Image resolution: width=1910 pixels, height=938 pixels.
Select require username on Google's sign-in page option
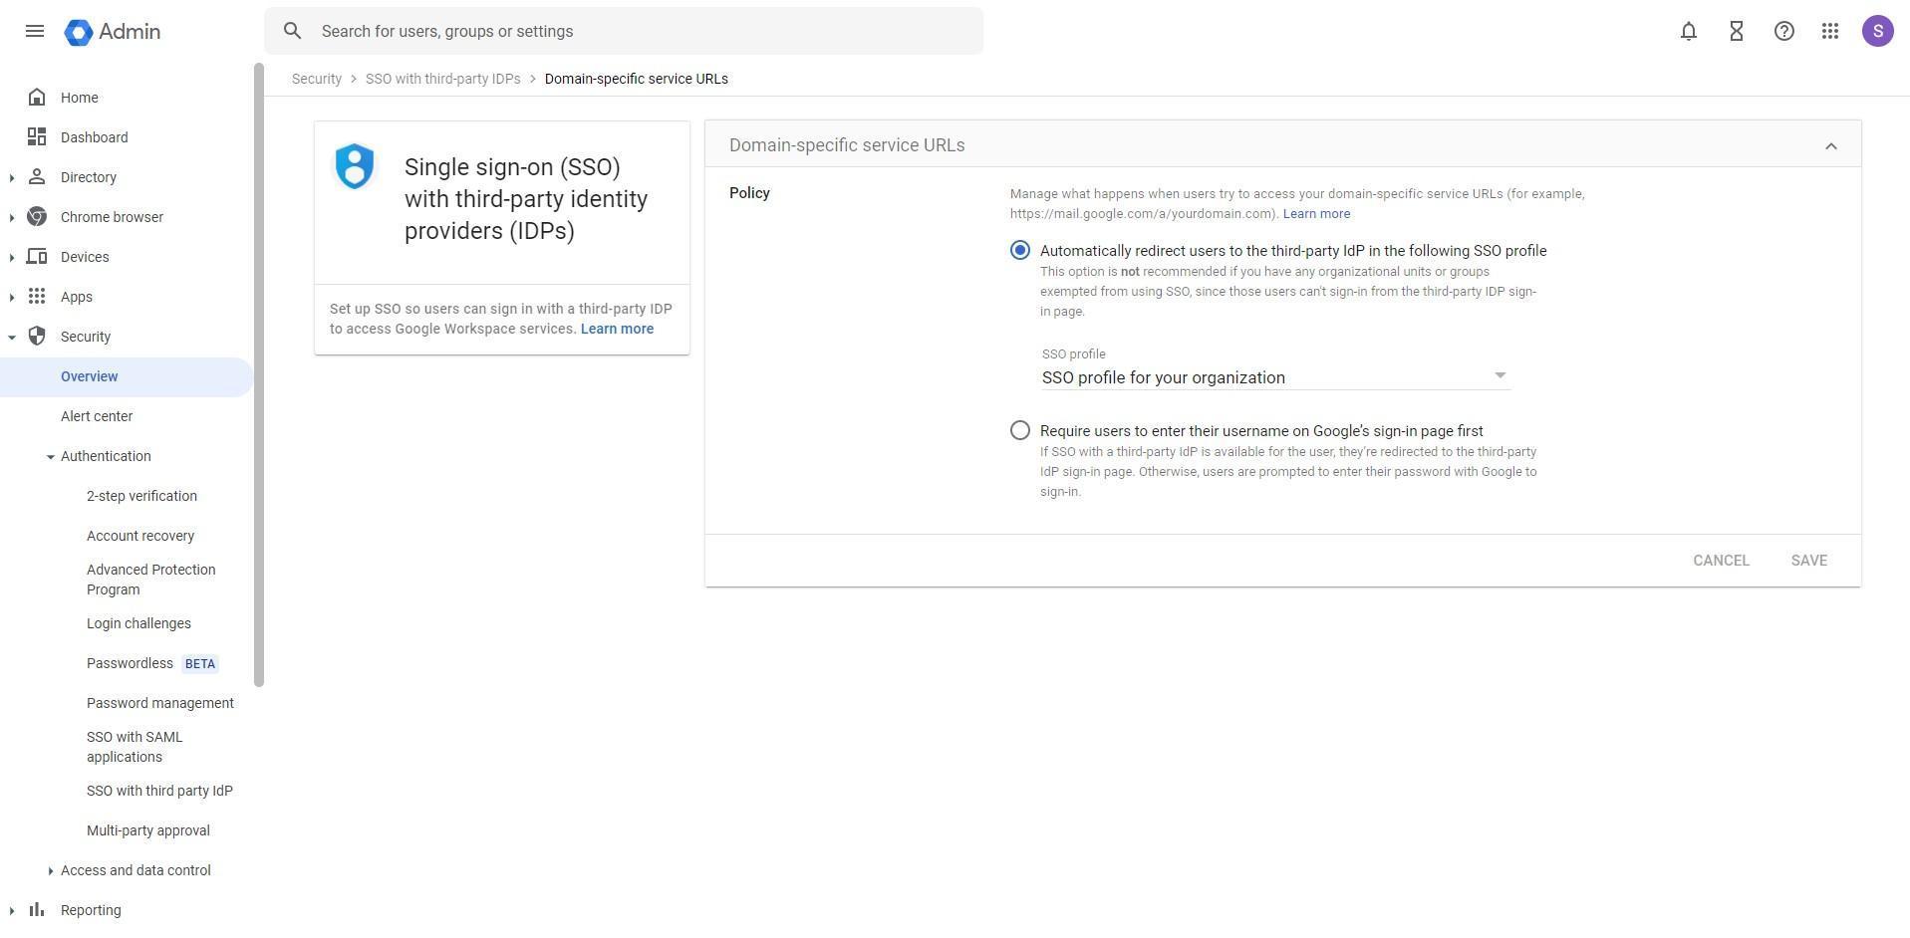point(1018,430)
